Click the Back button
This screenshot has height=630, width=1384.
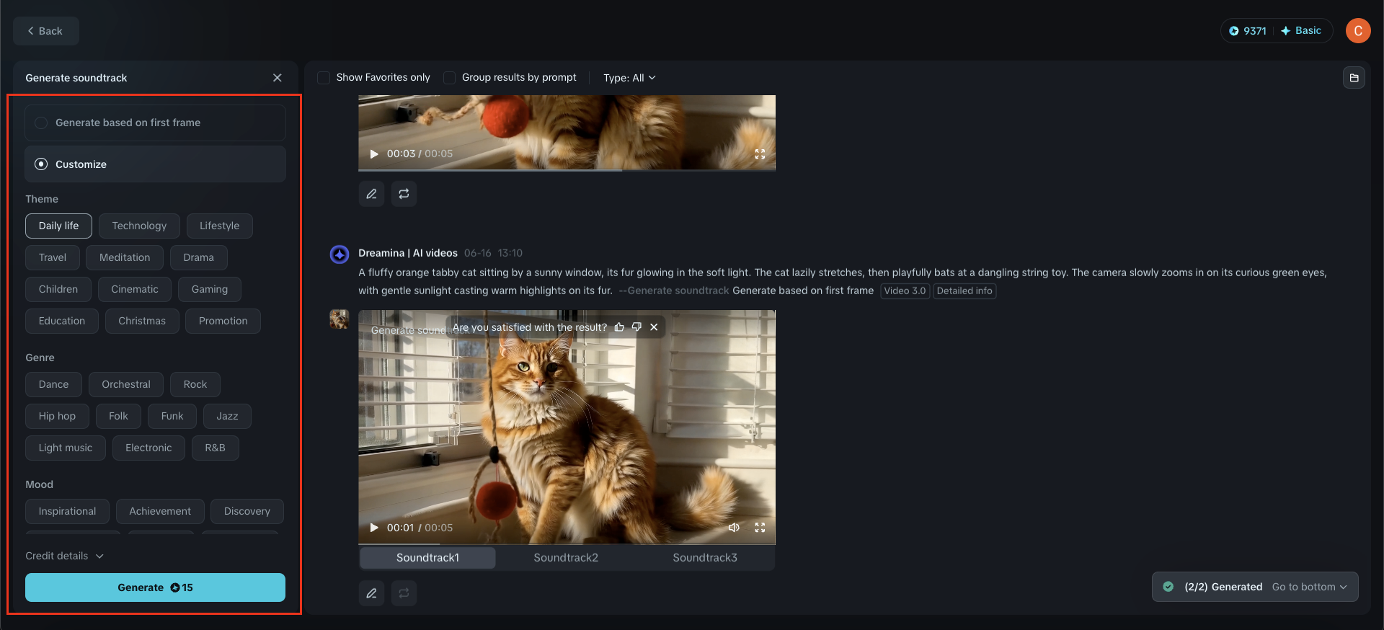[45, 31]
